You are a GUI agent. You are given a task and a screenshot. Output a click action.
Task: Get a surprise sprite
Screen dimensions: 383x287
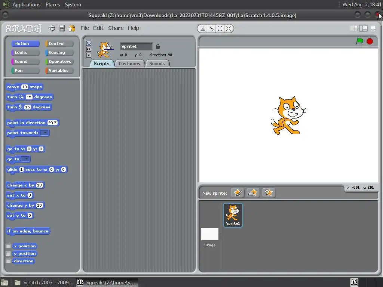269,193
